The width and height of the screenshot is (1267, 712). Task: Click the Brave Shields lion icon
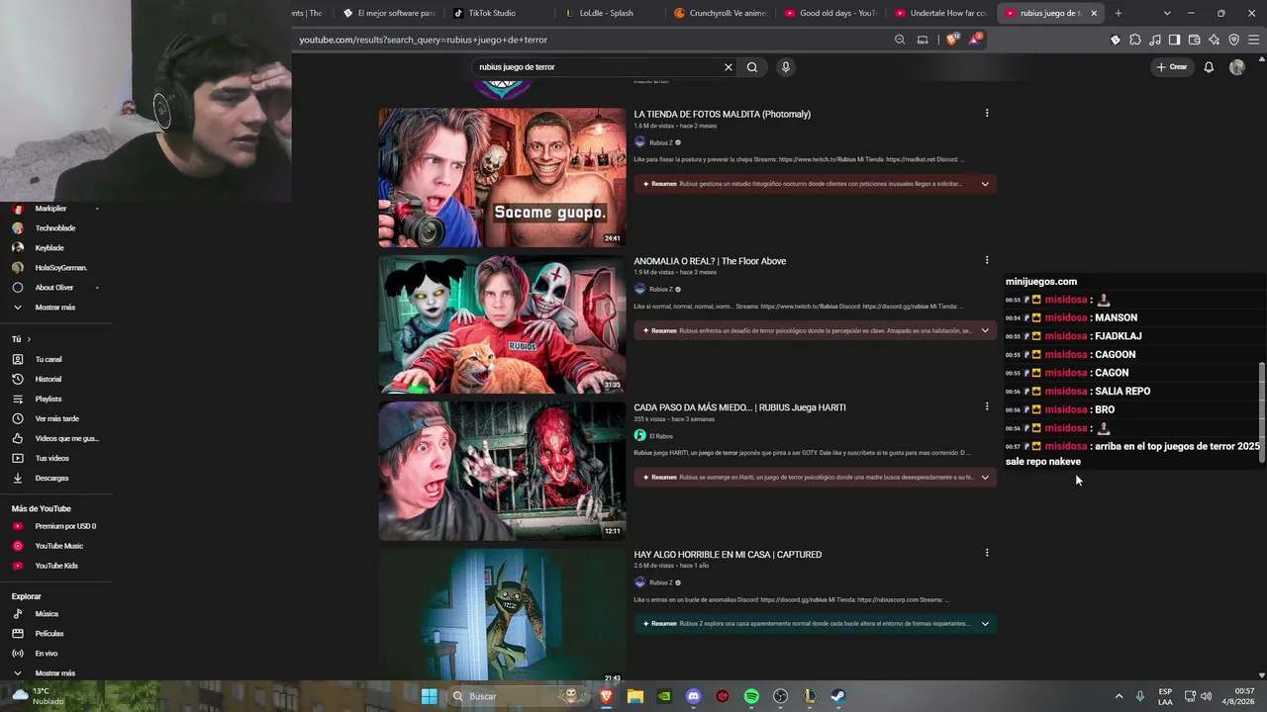tap(952, 40)
